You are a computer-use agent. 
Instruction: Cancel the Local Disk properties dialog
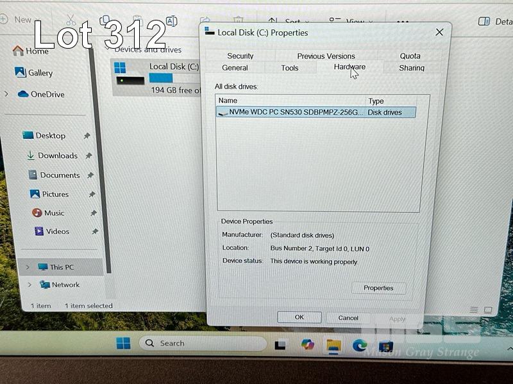pos(348,317)
